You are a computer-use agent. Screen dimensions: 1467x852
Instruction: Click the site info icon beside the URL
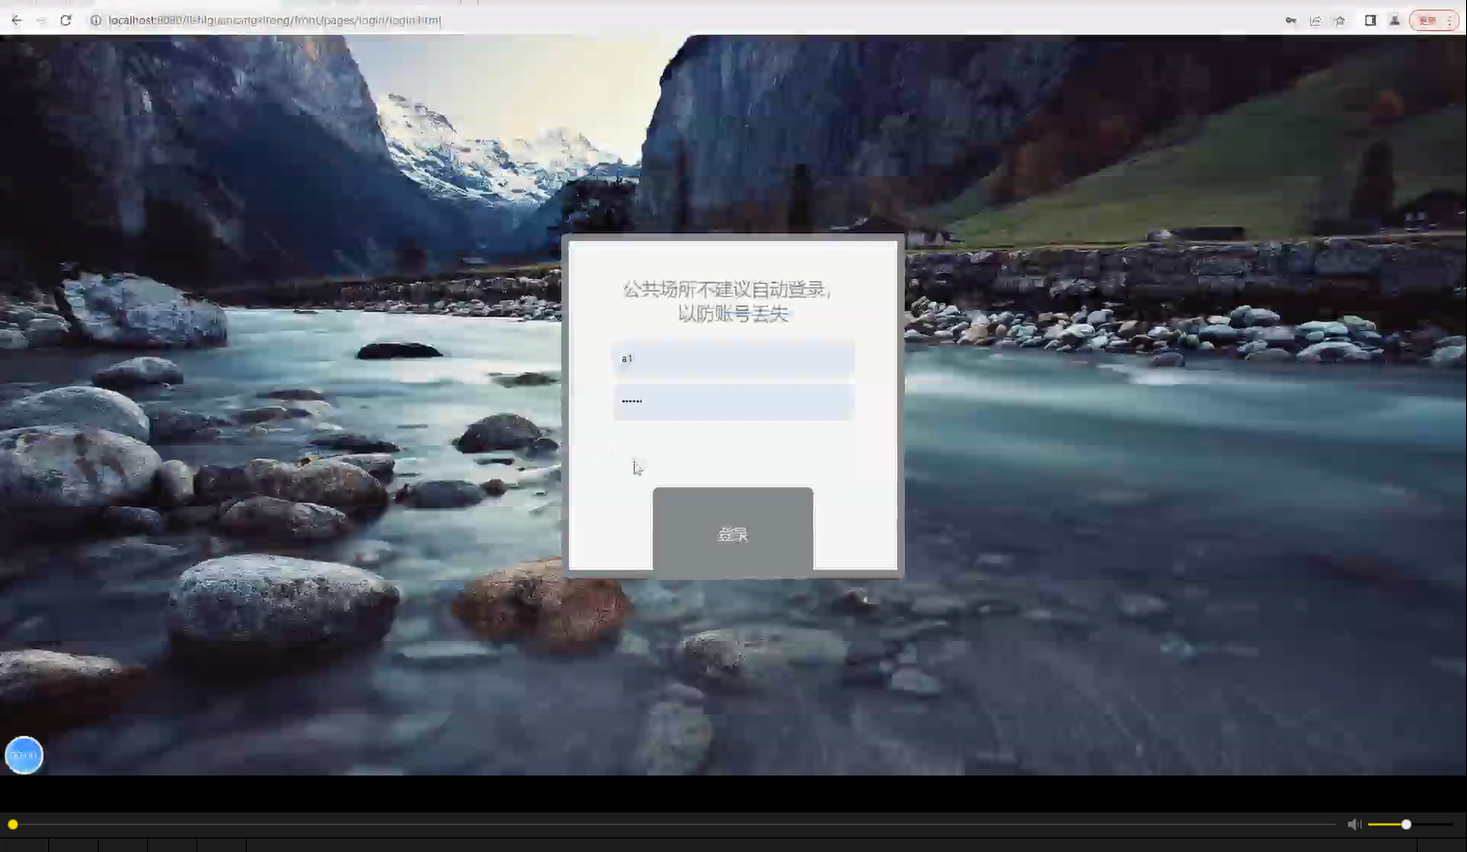click(x=96, y=20)
